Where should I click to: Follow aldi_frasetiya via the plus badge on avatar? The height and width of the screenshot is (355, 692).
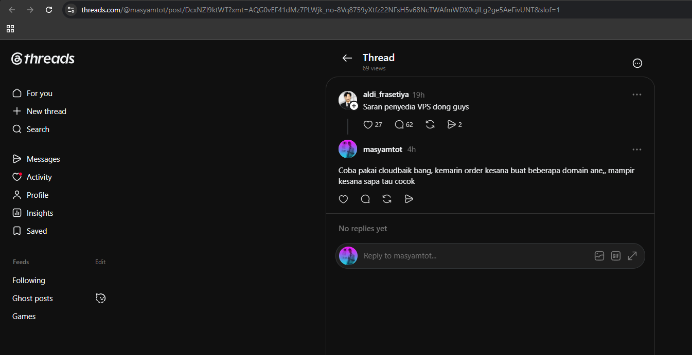354,106
